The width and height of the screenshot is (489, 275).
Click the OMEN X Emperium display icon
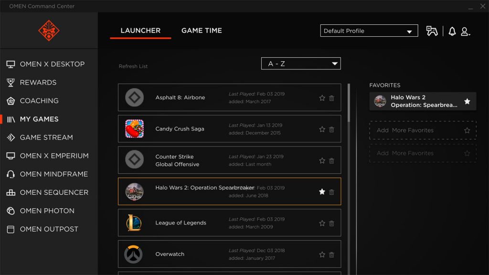11,156
